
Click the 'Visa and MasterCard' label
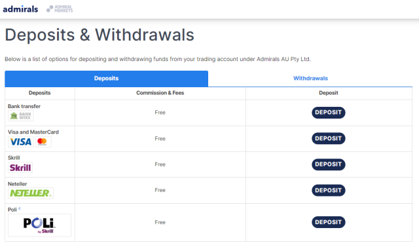click(x=33, y=132)
